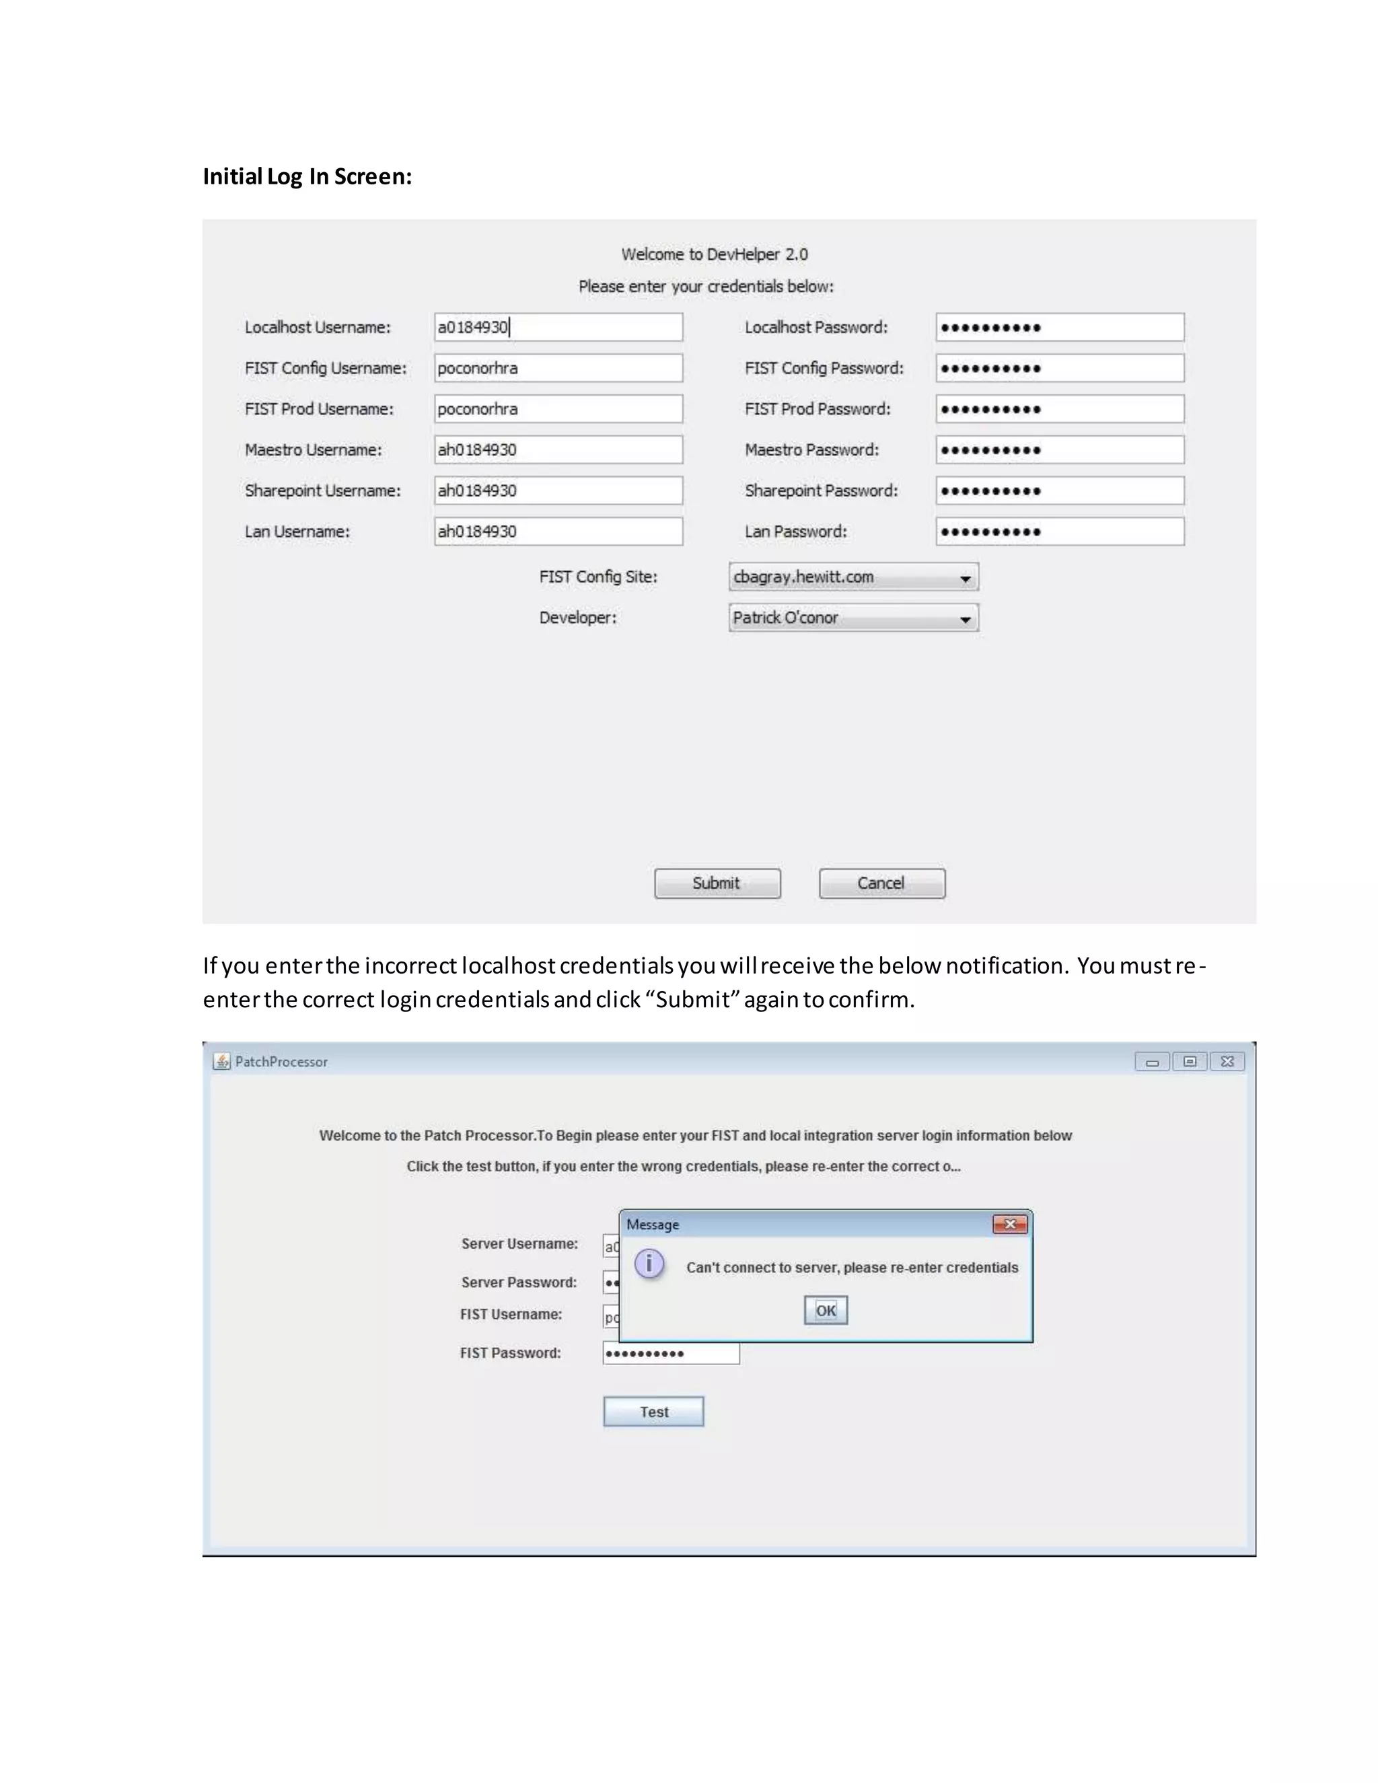Focus the Lan Password field
The image size is (1378, 1783).
(1060, 532)
